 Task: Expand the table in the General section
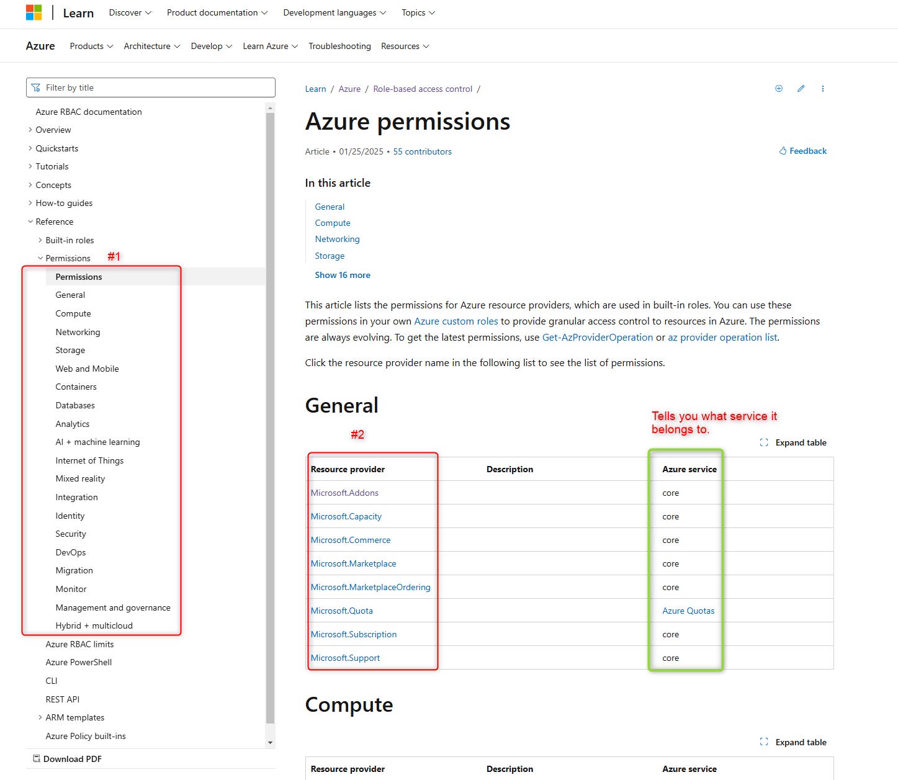794,442
